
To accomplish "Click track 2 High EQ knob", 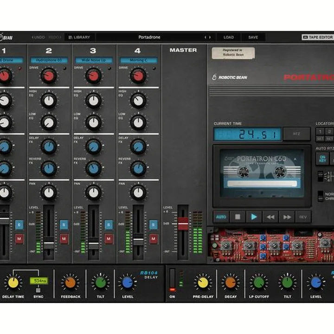I will (x=49, y=101).
